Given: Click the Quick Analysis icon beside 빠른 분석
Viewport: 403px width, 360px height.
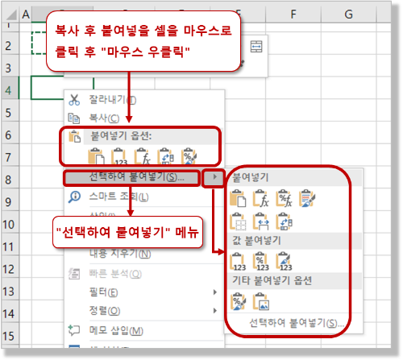Looking at the screenshot, I should tap(74, 274).
